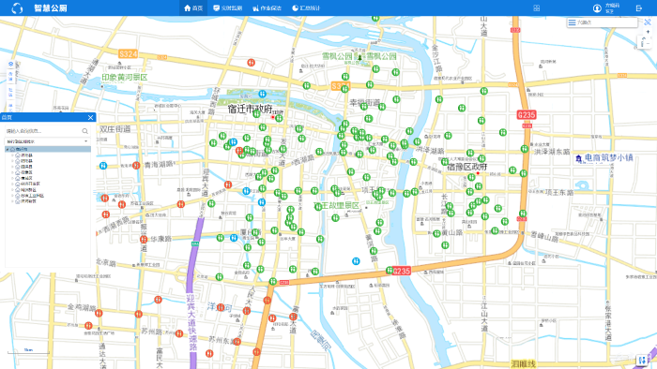The height and width of the screenshot is (369, 657).
Task: Click green toilet marker left of 项王故里景区
Action: coord(318,206)
